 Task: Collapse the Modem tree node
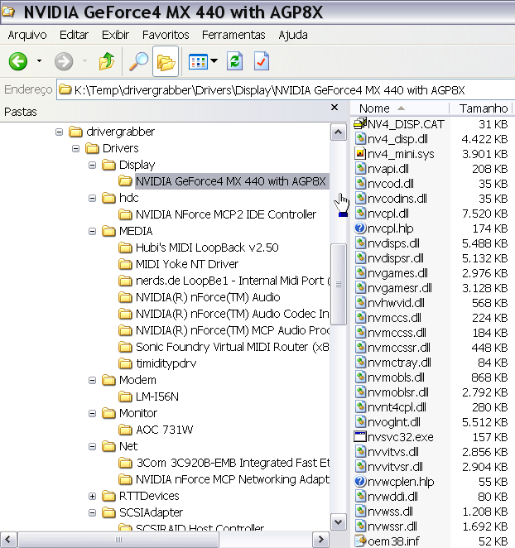coord(92,380)
